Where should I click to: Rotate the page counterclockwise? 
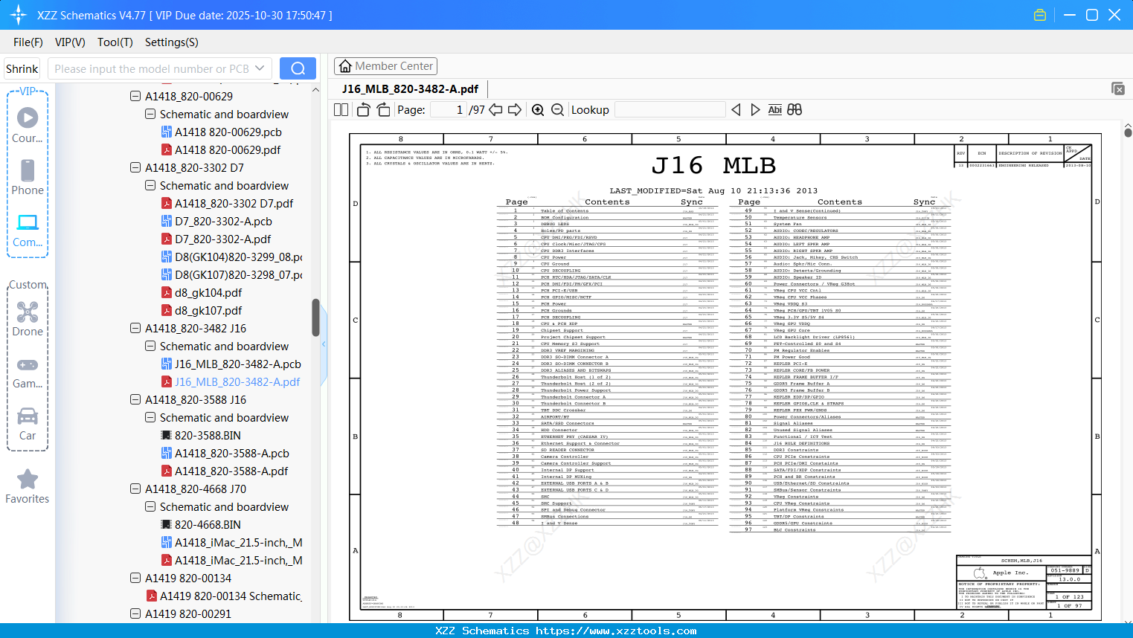pyautogui.click(x=364, y=110)
